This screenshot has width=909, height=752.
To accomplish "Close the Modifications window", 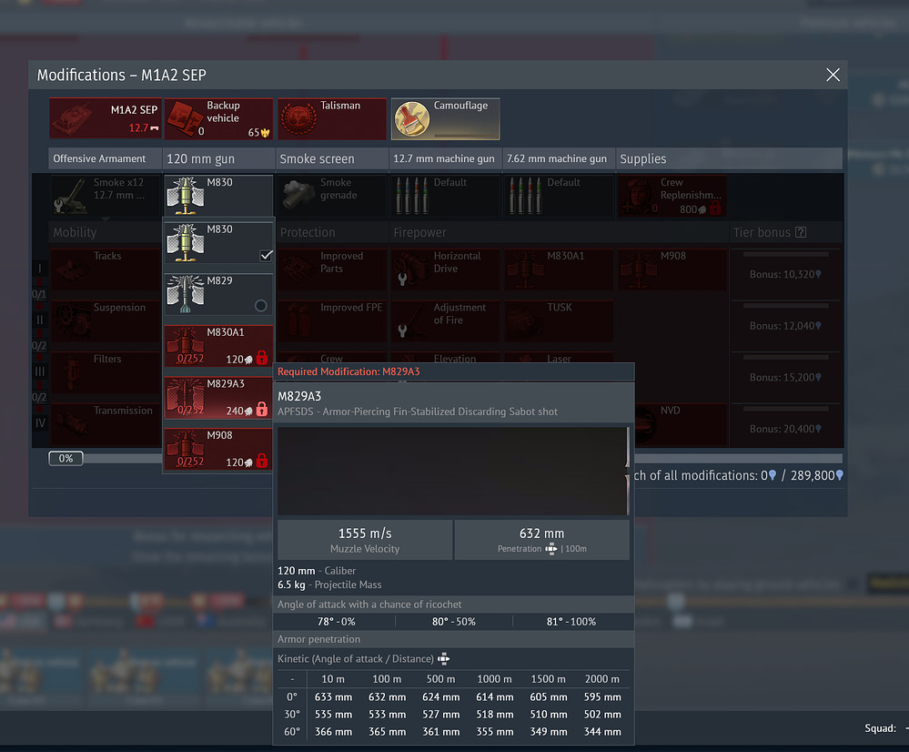I will pyautogui.click(x=833, y=75).
